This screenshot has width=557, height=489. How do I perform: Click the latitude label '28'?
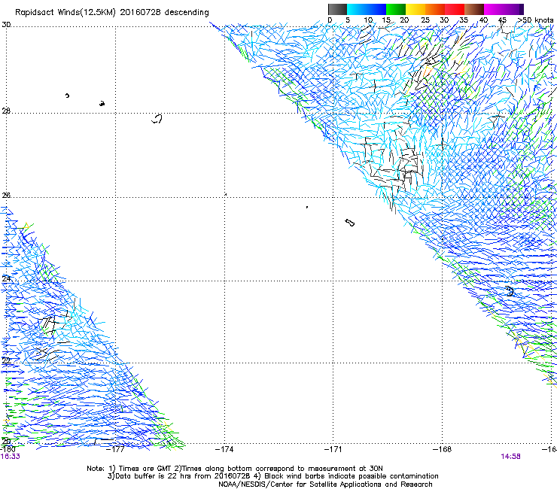(6, 111)
